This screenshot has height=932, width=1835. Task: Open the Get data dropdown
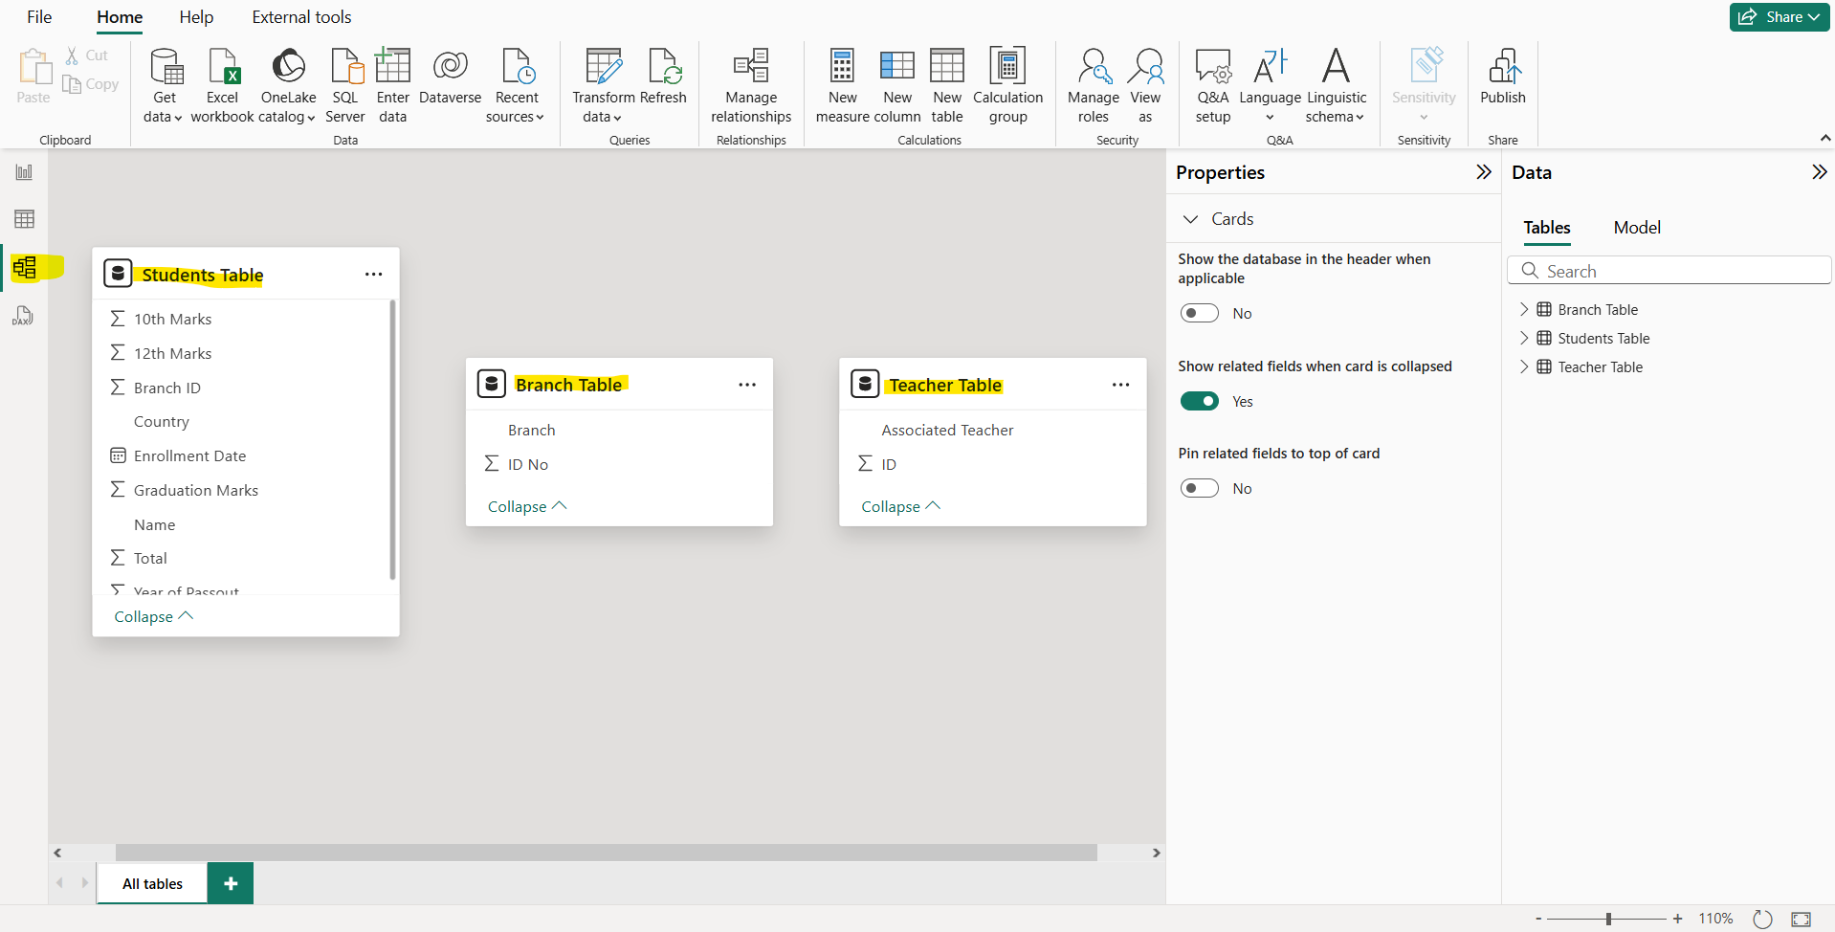(164, 84)
